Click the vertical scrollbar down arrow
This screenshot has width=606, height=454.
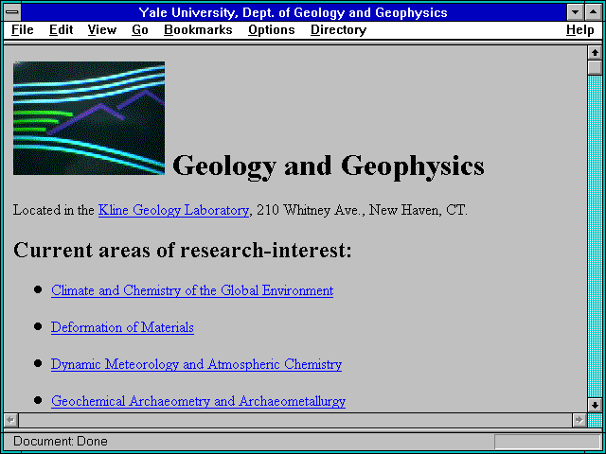coord(596,405)
